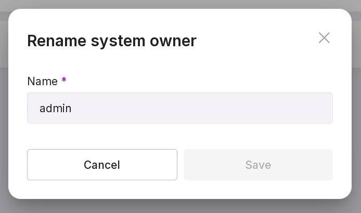Image resolution: width=361 pixels, height=213 pixels.
Task: Click the Cancel button
Action: coord(102,165)
